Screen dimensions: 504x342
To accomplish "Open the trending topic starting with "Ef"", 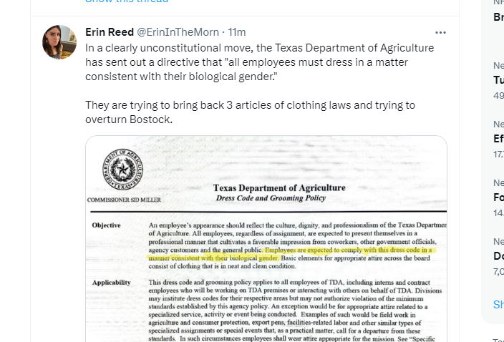I will pos(498,139).
